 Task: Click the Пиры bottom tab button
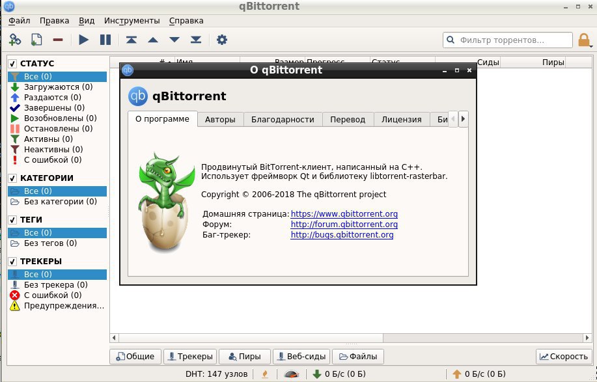click(x=244, y=357)
